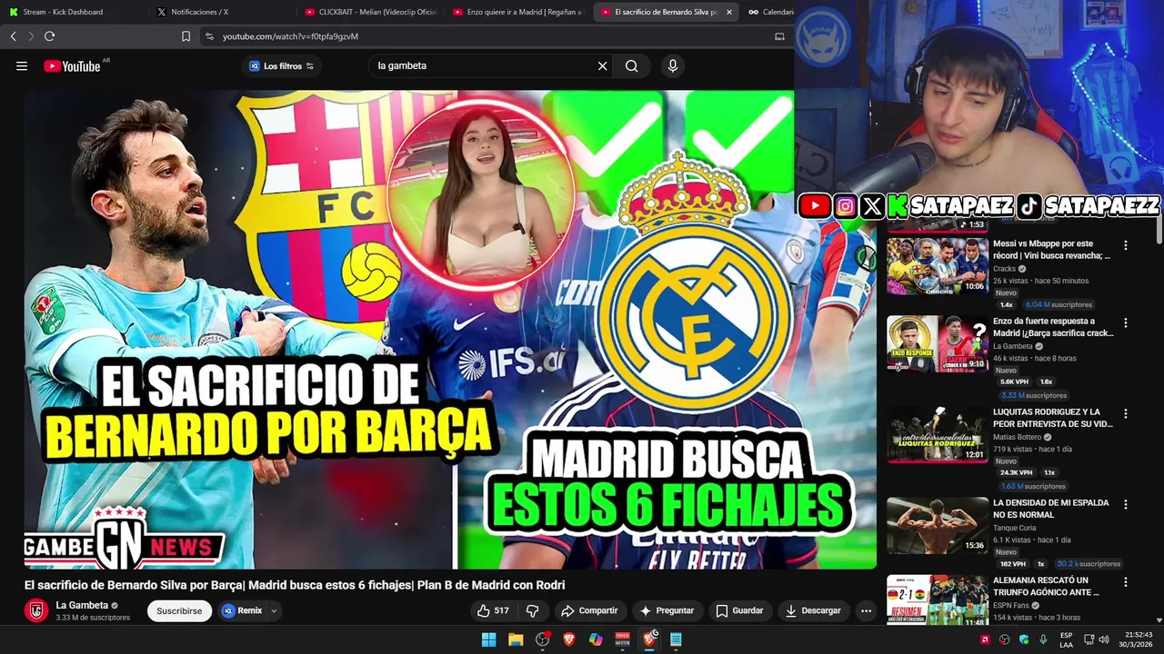Open the 'La Gambeta' channel name link
This screenshot has height=654, width=1164.
pos(82,605)
